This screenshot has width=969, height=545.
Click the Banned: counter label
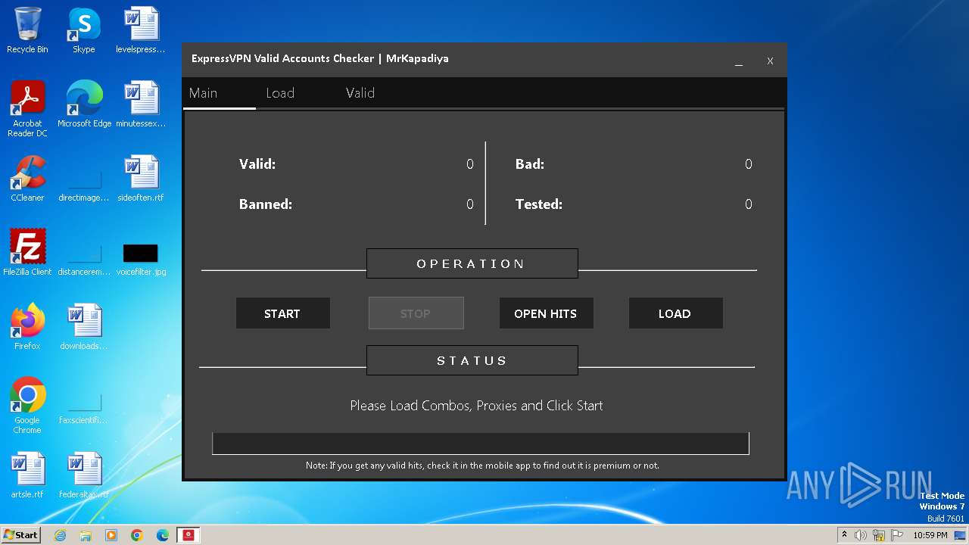coord(266,204)
